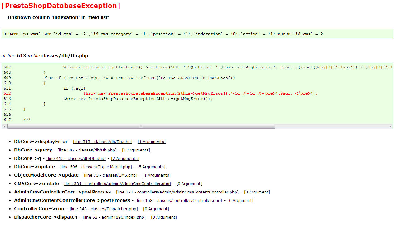Click code line 607 WebserviceRequest text
The image size is (394, 228).
(x=228, y=67)
